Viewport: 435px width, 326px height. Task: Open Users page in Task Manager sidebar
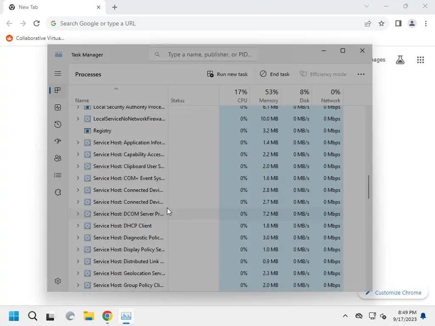click(58, 158)
